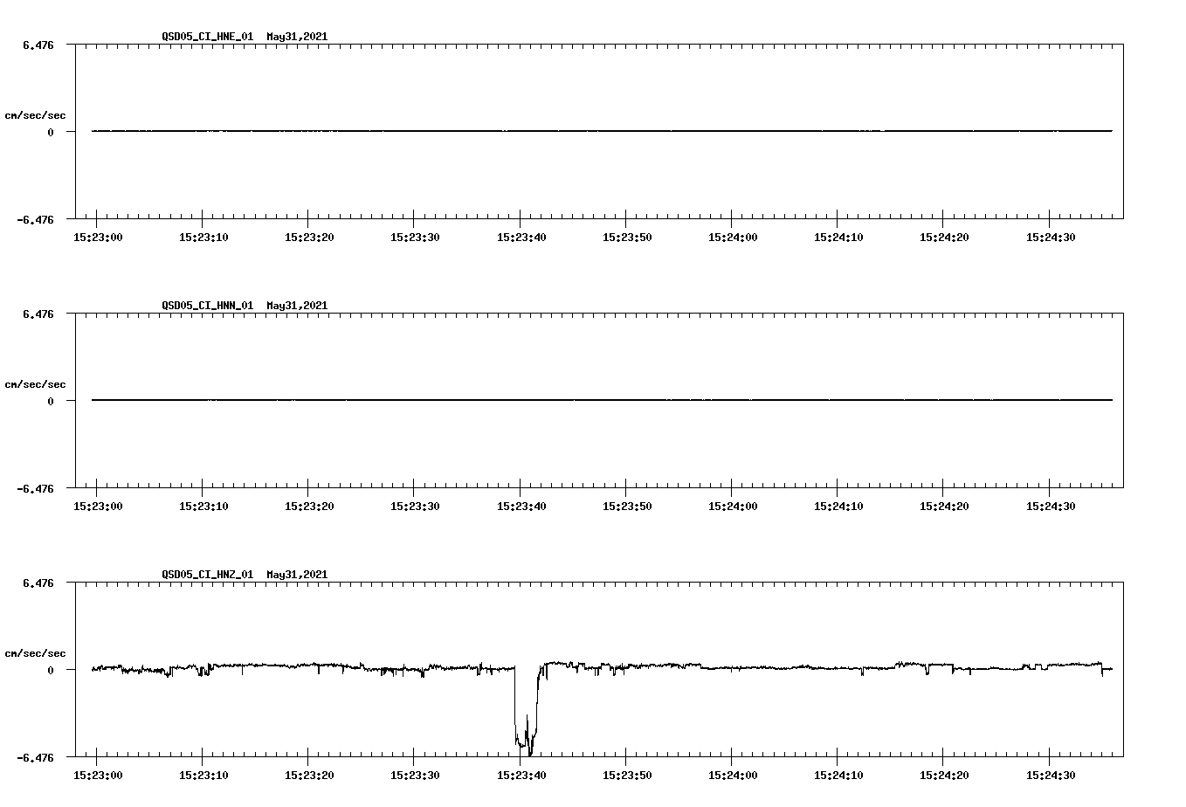Click the cm/sec/sec unit label on HNN plot
The height and width of the screenshot is (807, 1186).
click(35, 384)
